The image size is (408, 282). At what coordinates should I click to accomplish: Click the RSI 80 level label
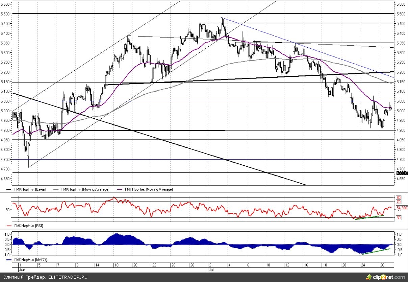(x=398, y=197)
